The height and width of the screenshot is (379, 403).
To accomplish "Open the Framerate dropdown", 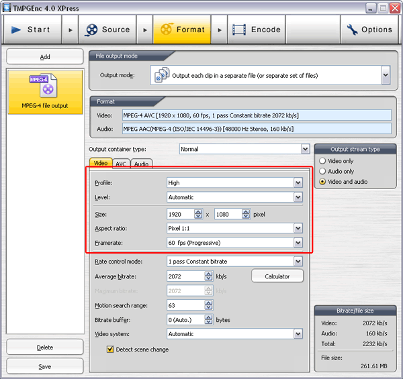I will click(x=298, y=243).
